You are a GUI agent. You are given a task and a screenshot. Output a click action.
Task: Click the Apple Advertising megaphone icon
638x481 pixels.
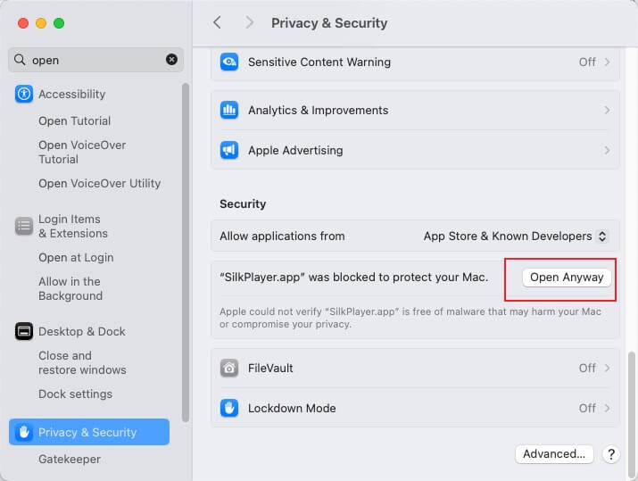[x=229, y=150]
